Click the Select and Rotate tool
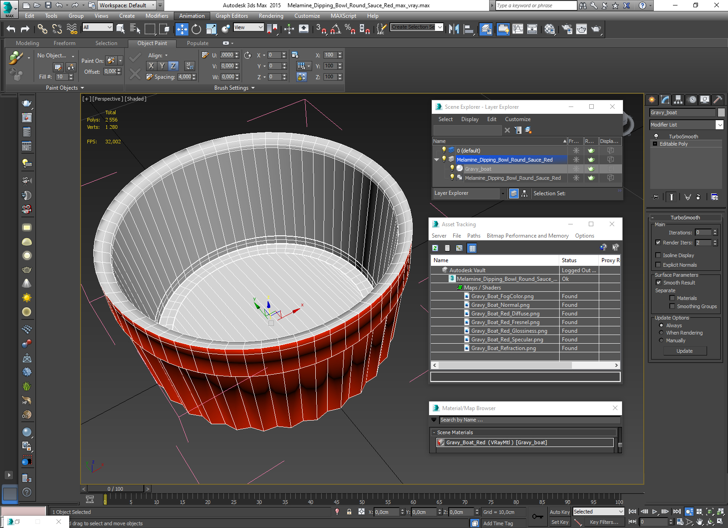This screenshot has height=528, width=728. [196, 29]
